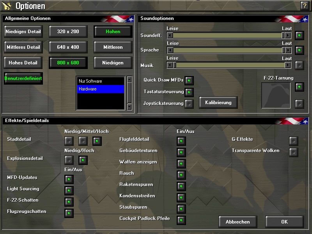Click the F-22-Tarnung preview image

pos(276,95)
